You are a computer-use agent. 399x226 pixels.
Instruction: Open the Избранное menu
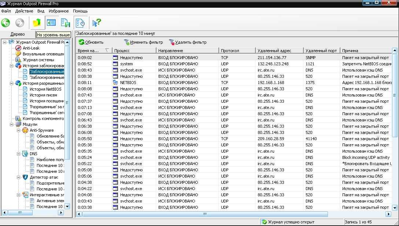coord(59,11)
